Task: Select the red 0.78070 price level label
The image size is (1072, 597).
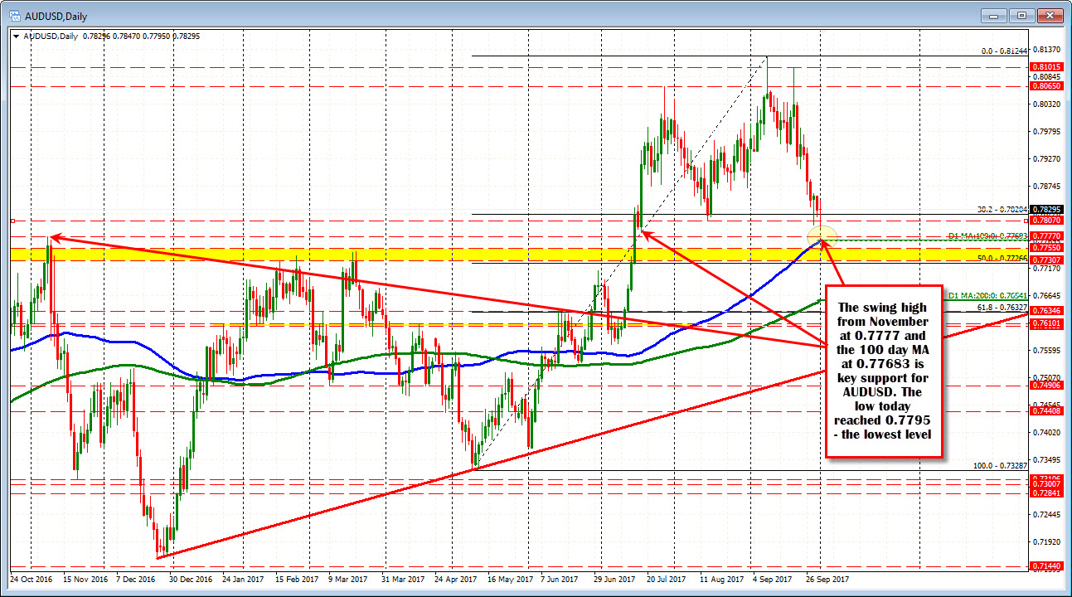Action: click(x=1045, y=221)
